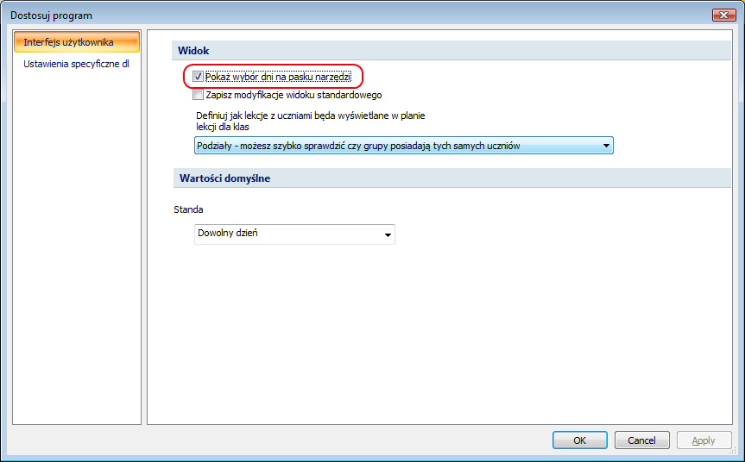Image resolution: width=745 pixels, height=462 pixels.
Task: Select the Interfejs użytkownika category
Action: [77, 41]
